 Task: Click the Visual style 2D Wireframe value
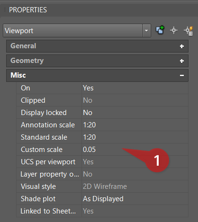(x=135, y=186)
